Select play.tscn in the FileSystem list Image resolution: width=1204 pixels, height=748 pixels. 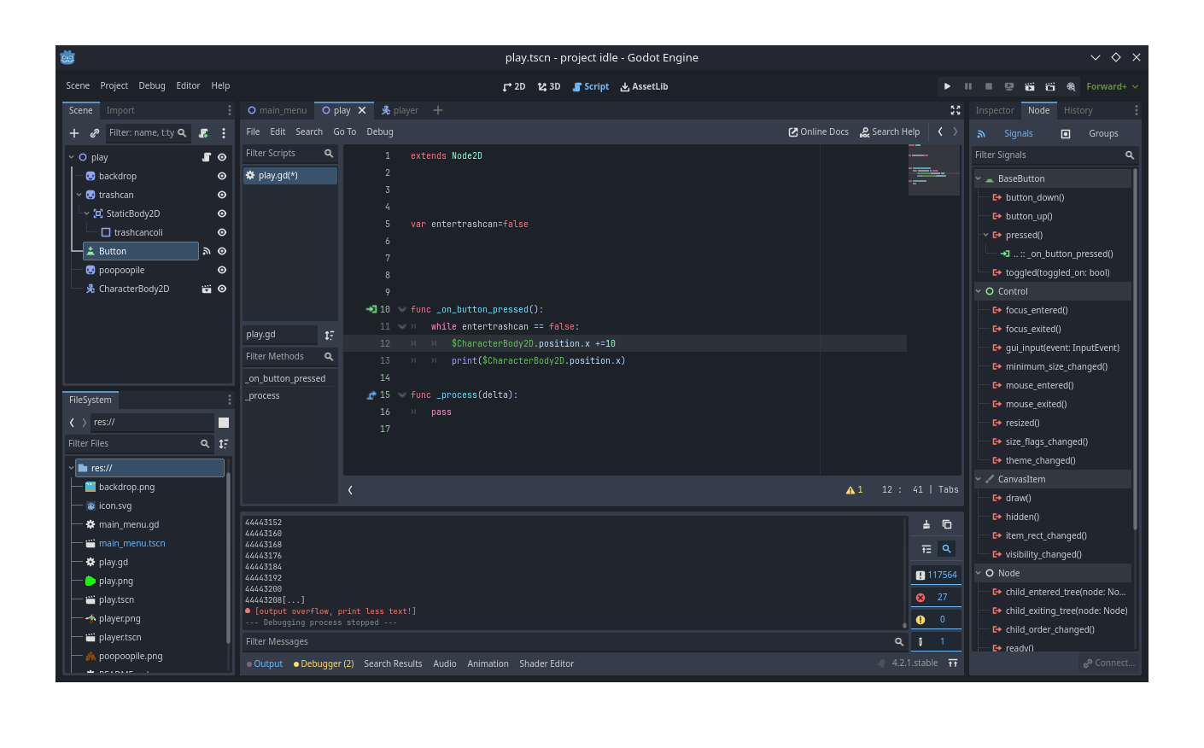pyautogui.click(x=116, y=599)
